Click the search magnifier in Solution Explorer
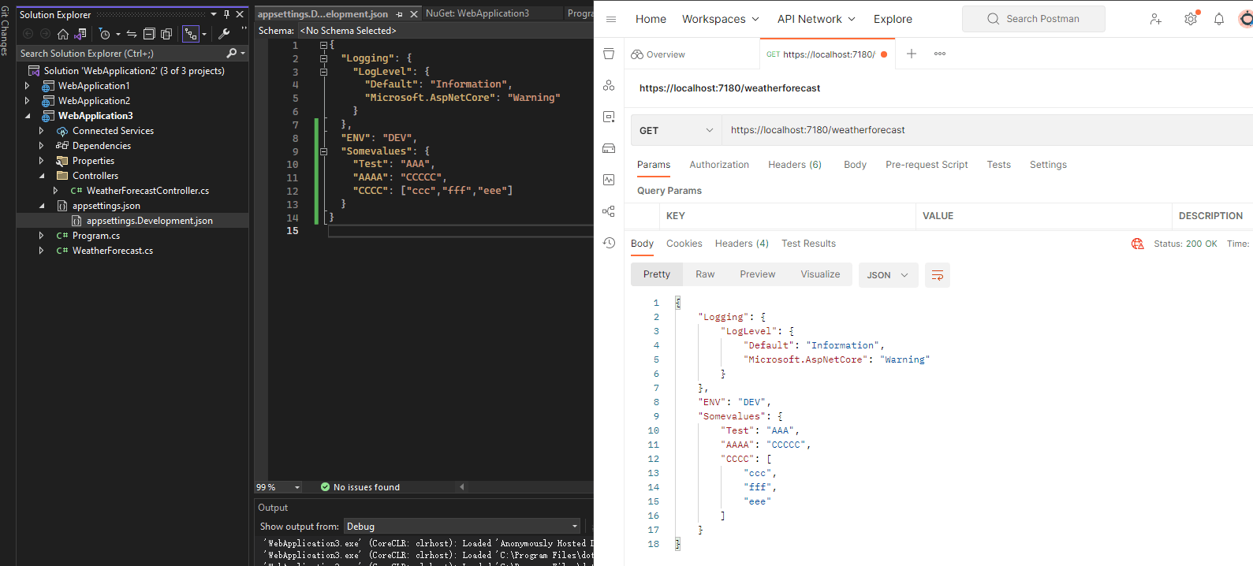Image resolution: width=1253 pixels, height=566 pixels. click(232, 53)
